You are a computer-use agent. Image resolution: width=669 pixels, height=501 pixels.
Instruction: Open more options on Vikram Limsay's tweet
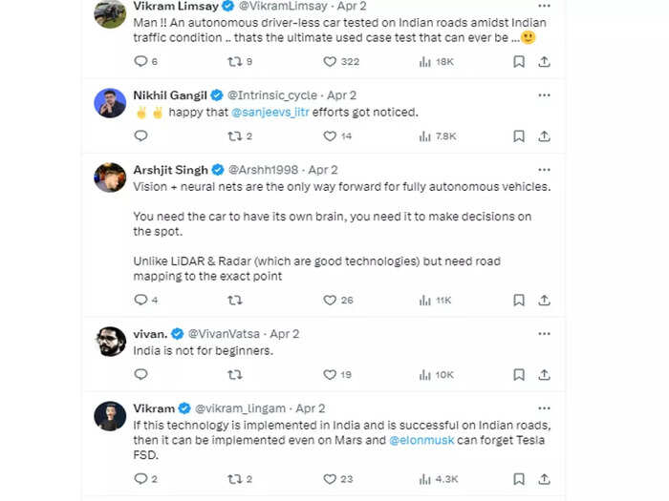(544, 6)
